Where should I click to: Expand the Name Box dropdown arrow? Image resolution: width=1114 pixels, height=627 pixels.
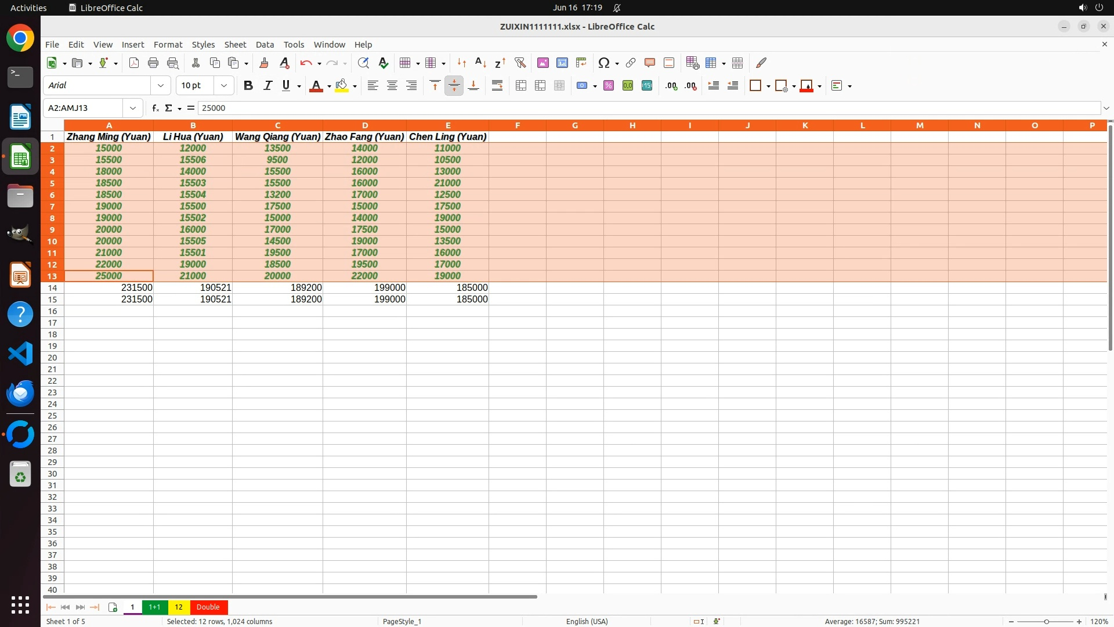pos(133,108)
